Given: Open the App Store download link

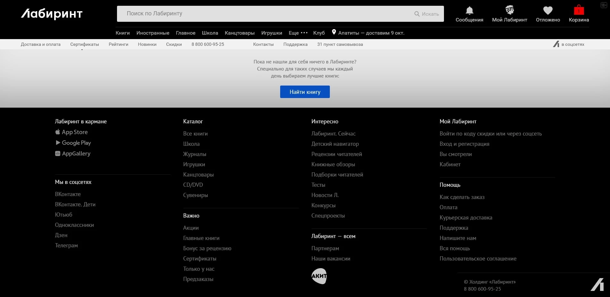Looking at the screenshot, I should click(x=71, y=132).
